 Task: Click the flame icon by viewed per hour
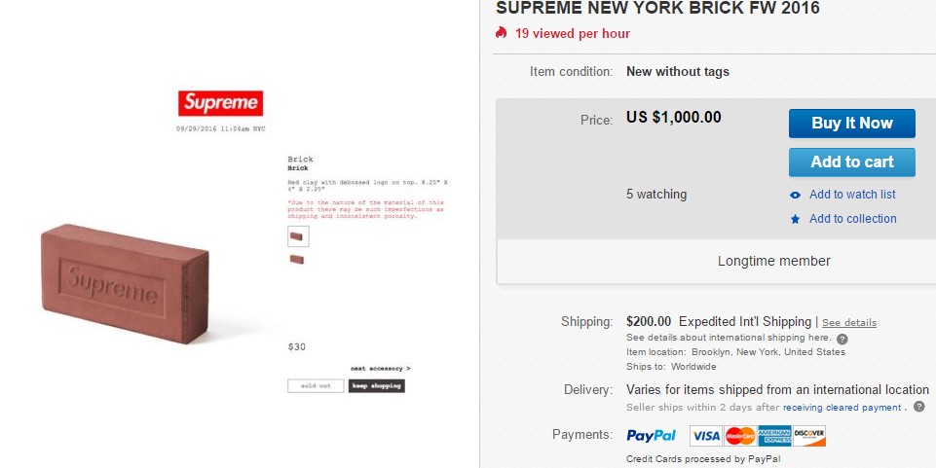(502, 33)
